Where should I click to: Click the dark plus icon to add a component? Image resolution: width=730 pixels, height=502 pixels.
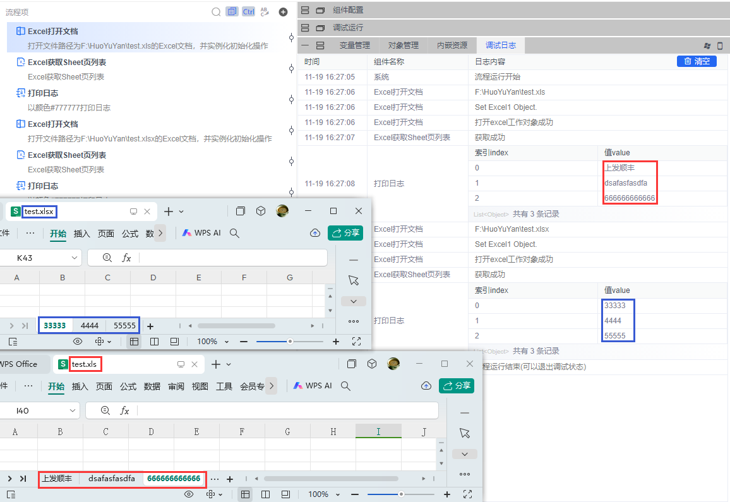pos(283,11)
